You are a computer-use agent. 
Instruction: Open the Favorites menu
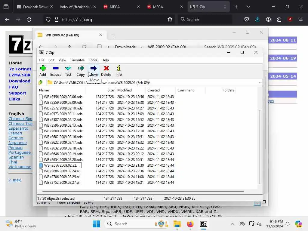[77, 60]
